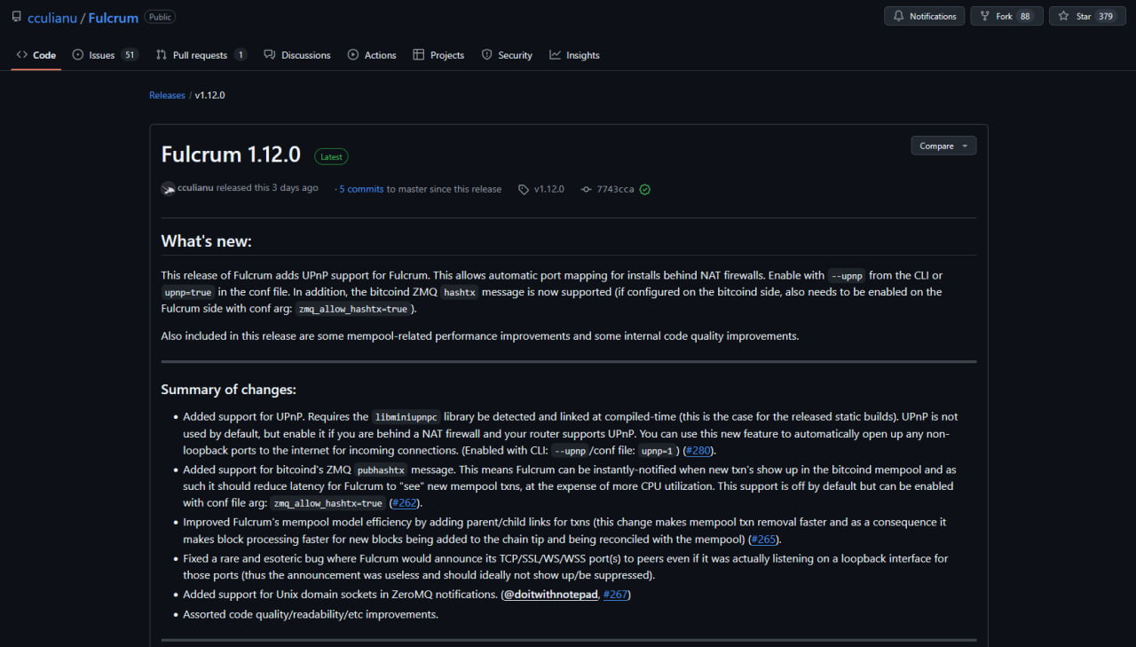
Task: Click the Notifications bell icon
Action: click(899, 16)
